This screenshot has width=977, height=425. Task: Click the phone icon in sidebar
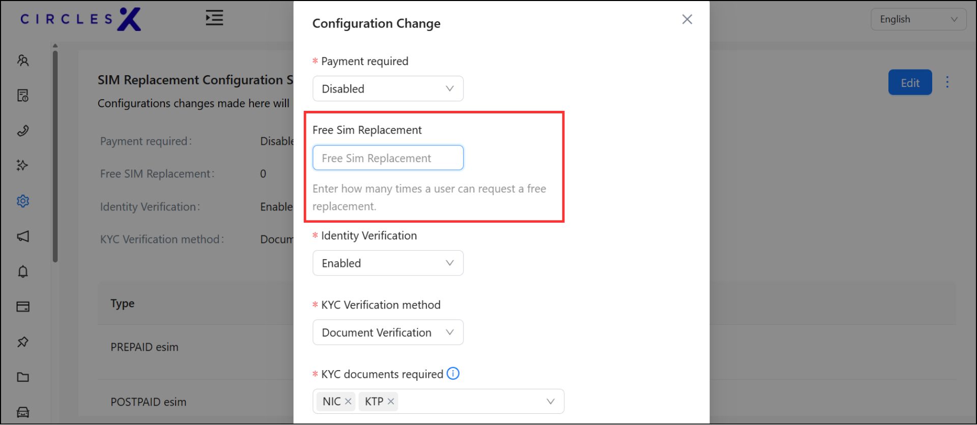pyautogui.click(x=23, y=131)
